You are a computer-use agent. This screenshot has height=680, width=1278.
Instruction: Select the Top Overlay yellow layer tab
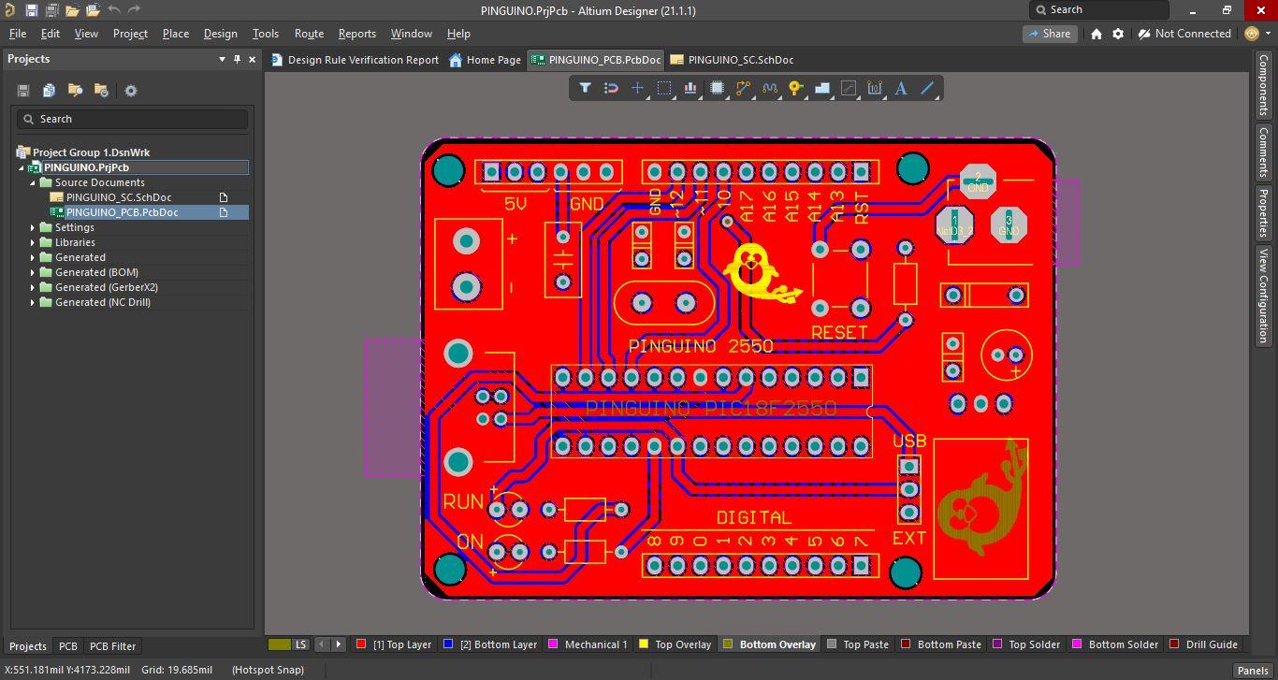pos(675,644)
